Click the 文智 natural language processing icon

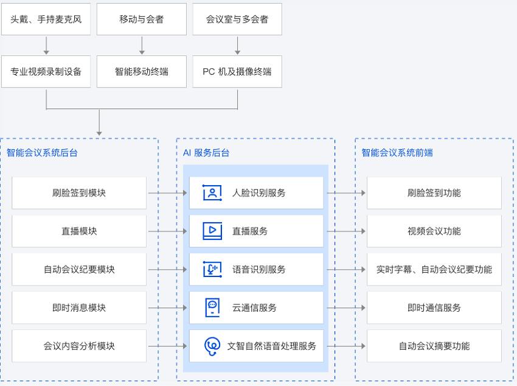pos(212,346)
